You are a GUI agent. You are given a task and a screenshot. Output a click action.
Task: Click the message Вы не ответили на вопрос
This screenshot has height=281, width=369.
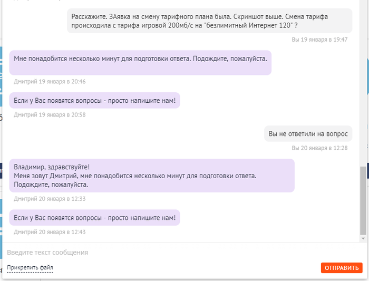click(308, 134)
